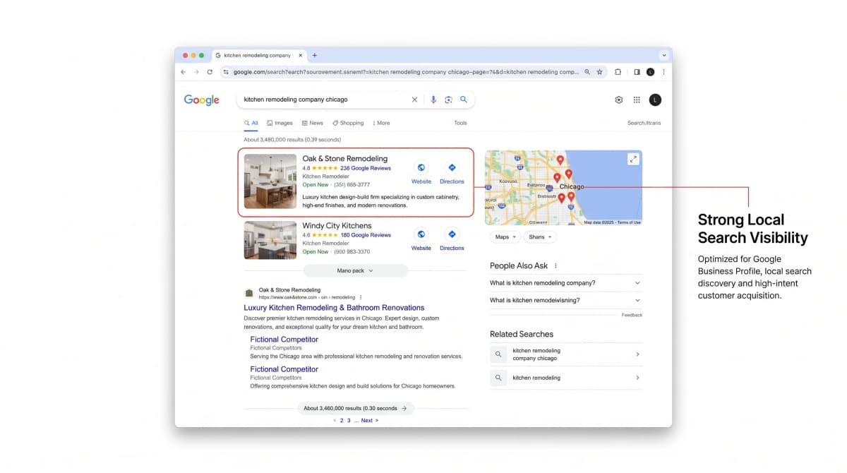Screen dimensions: 847x473
Task: Open the browser side panel icon
Action: 637,72
